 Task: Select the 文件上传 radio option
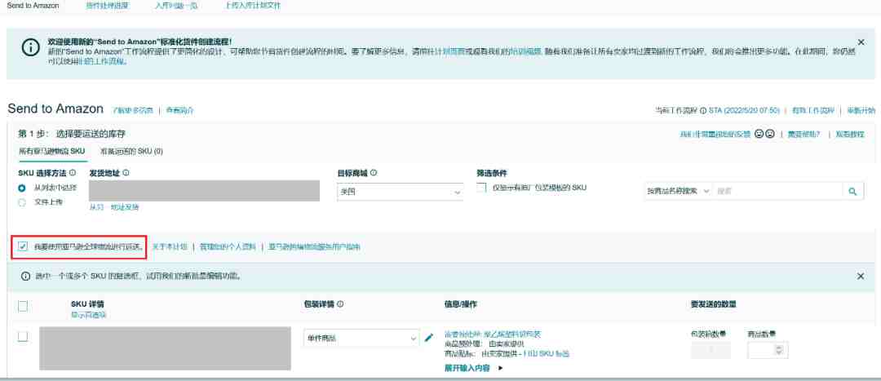coord(22,202)
